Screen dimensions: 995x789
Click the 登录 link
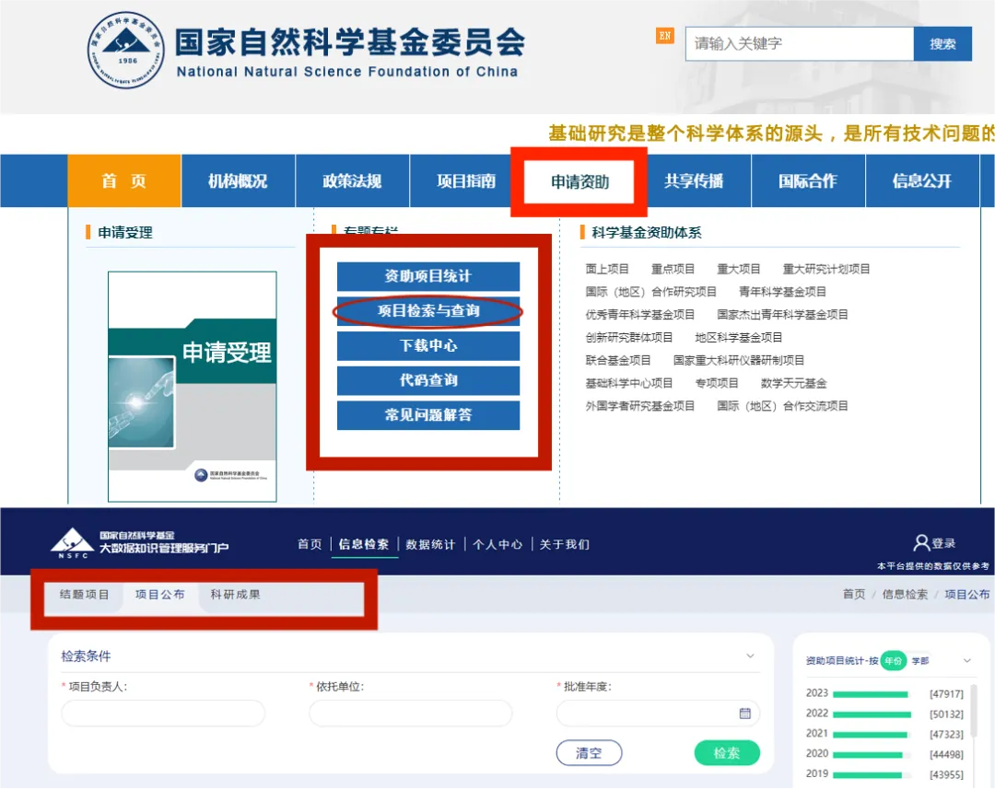click(943, 543)
